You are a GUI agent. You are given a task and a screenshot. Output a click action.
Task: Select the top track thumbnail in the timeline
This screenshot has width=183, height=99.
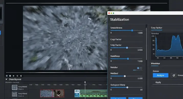click(15, 87)
